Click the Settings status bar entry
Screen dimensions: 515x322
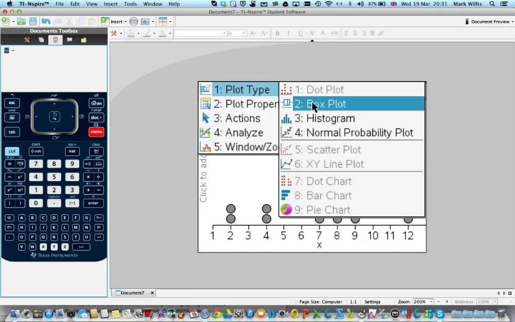(x=373, y=302)
